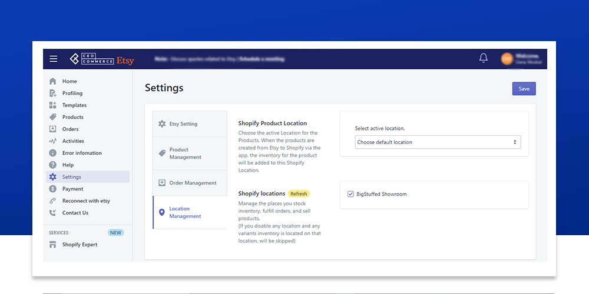Viewport: 589px width, 294px height.
Task: Uncheck the BigStuffed Showroom checkbox
Action: (350, 194)
